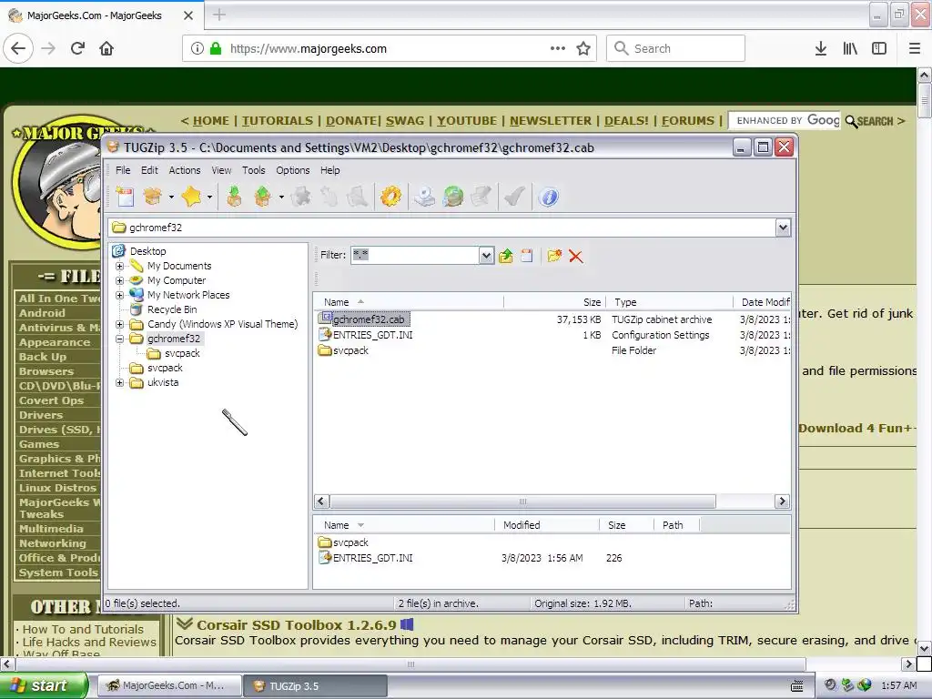Click the blue info about icon
The image size is (932, 699).
[x=549, y=197]
